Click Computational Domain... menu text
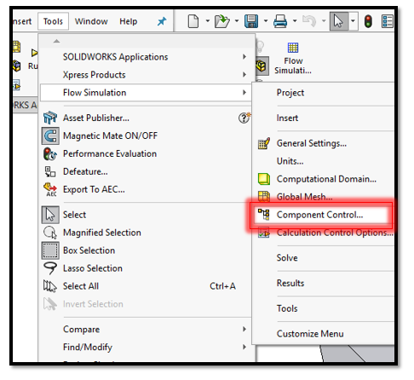Image resolution: width=414 pixels, height=380 pixels. [x=326, y=179]
